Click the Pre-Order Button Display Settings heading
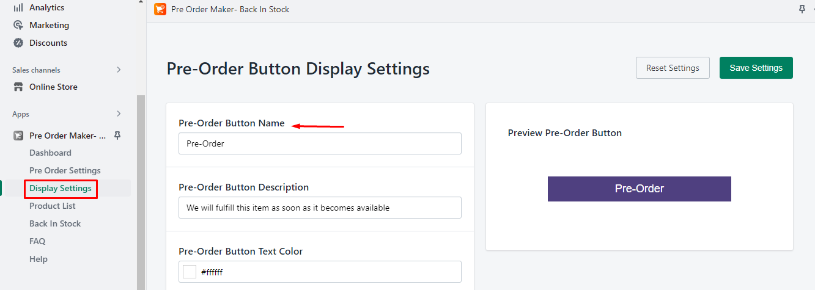This screenshot has height=290, width=815. point(298,68)
